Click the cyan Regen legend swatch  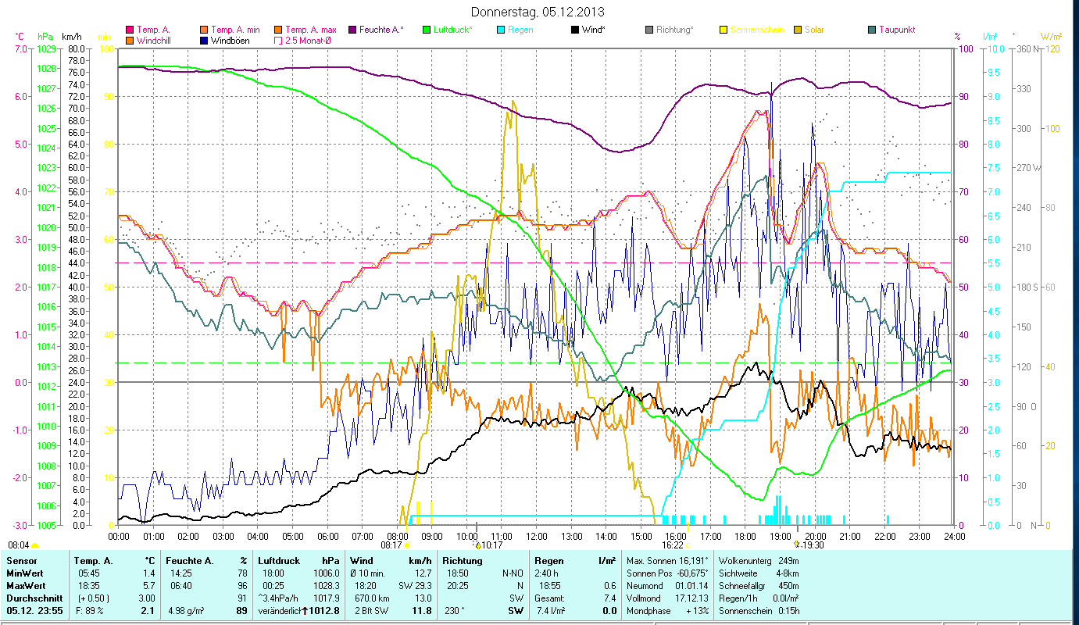(500, 30)
